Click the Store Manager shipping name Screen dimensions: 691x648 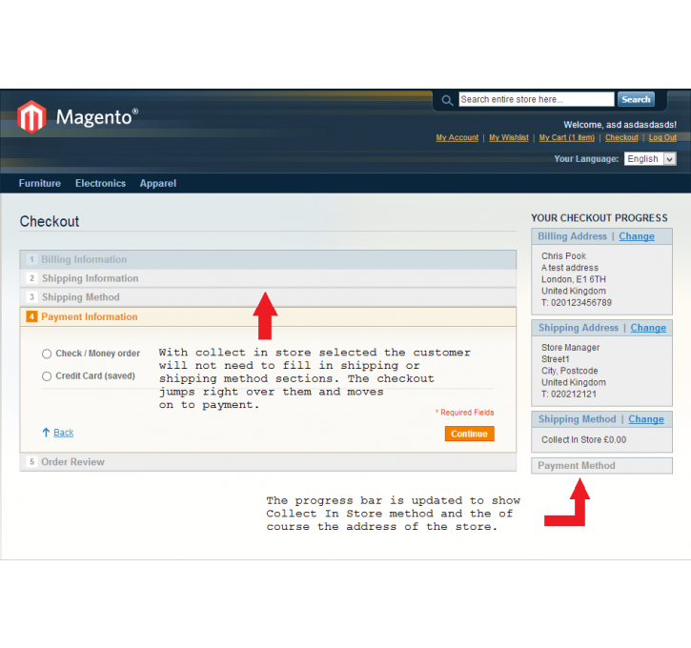(x=570, y=348)
